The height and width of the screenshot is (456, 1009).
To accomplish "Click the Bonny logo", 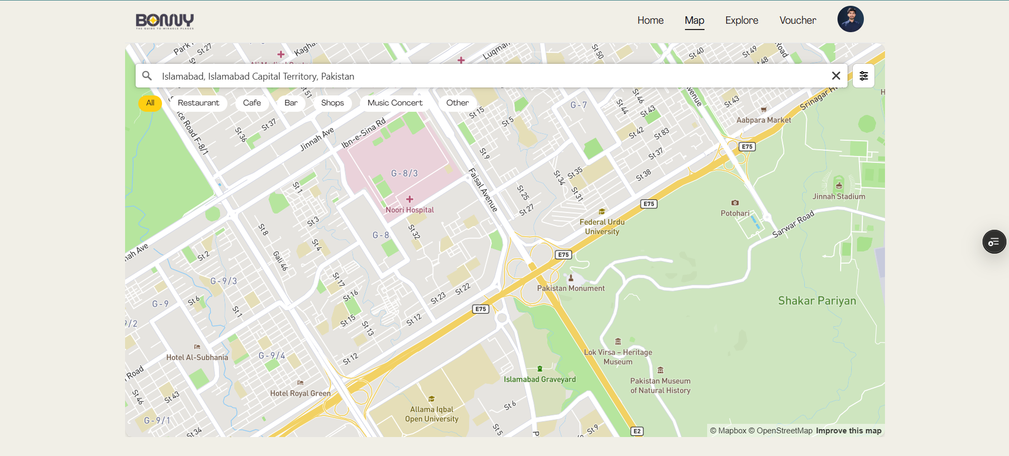I will pos(165,21).
